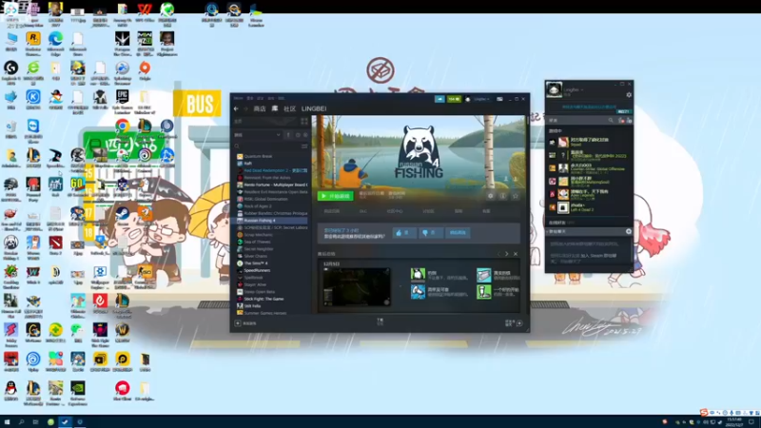This screenshot has width=761, height=428.
Task: Go to previous post-game summary item
Action: (x=498, y=254)
